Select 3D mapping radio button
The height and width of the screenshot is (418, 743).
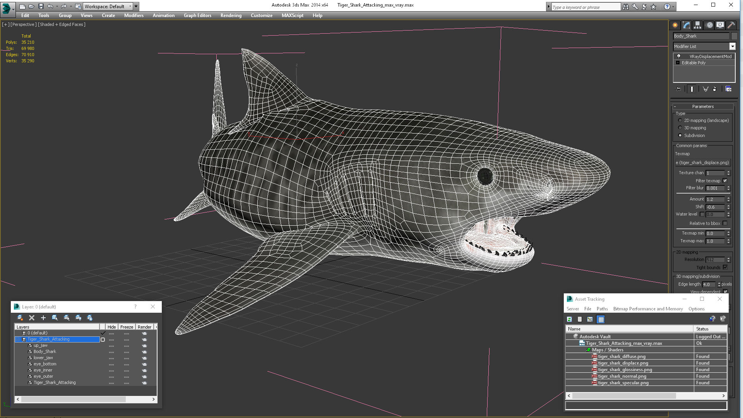[x=680, y=128]
